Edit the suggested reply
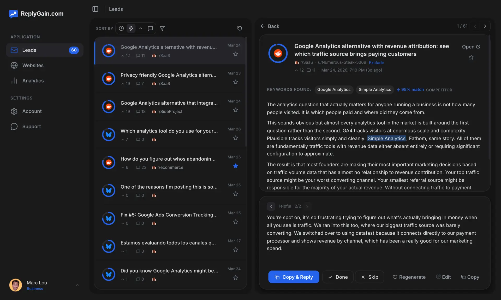 443,277
